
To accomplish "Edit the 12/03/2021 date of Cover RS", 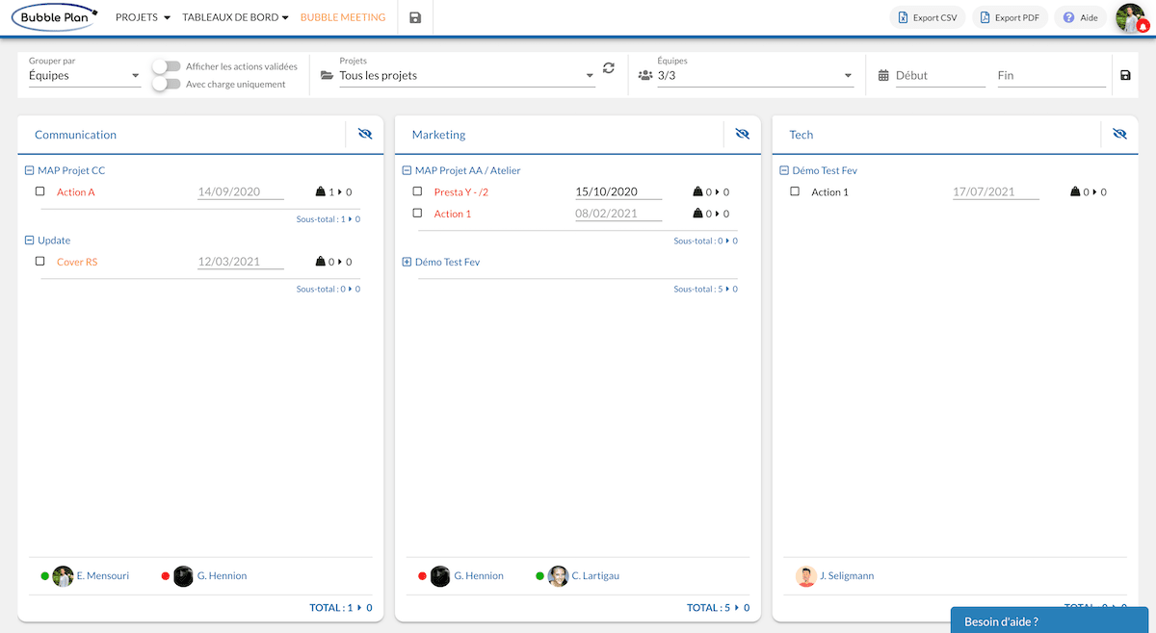I will tap(241, 262).
